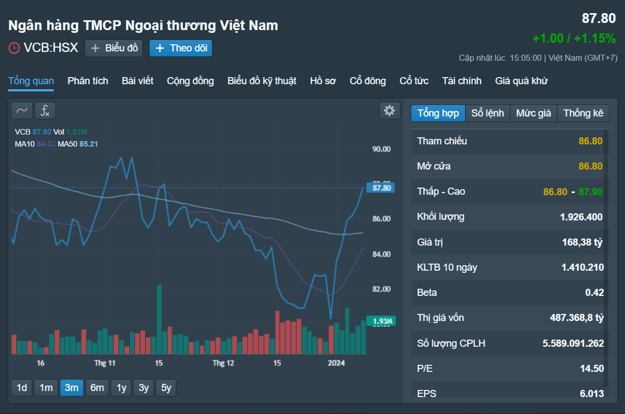Click the P/E 14.50 value

pyautogui.click(x=592, y=369)
